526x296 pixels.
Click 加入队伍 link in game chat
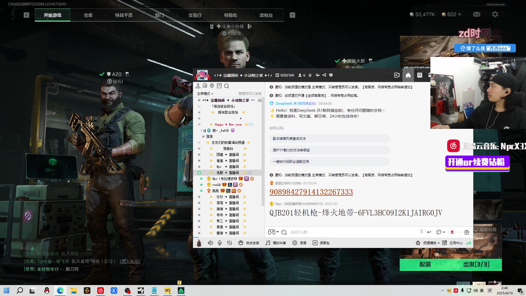click(x=130, y=261)
